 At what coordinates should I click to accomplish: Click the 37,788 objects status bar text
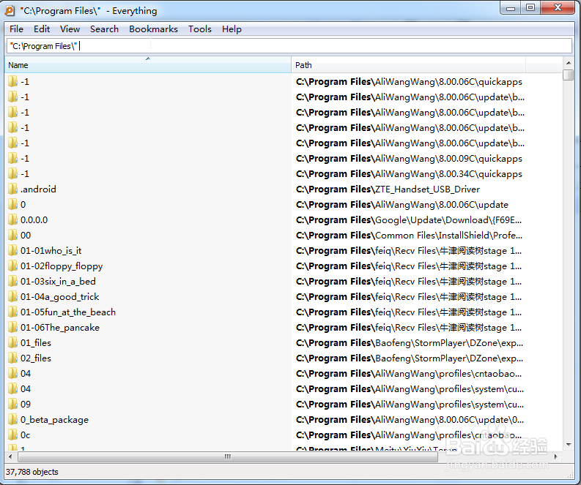tap(32, 472)
